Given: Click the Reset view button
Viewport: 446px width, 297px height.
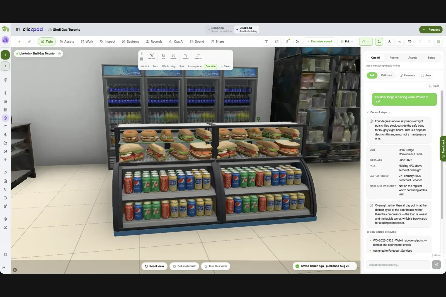Looking at the screenshot, I should 154,266.
